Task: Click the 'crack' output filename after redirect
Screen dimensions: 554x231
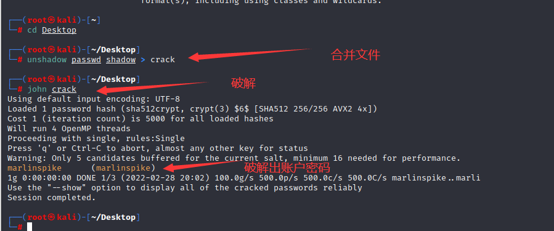Action: click(x=163, y=60)
